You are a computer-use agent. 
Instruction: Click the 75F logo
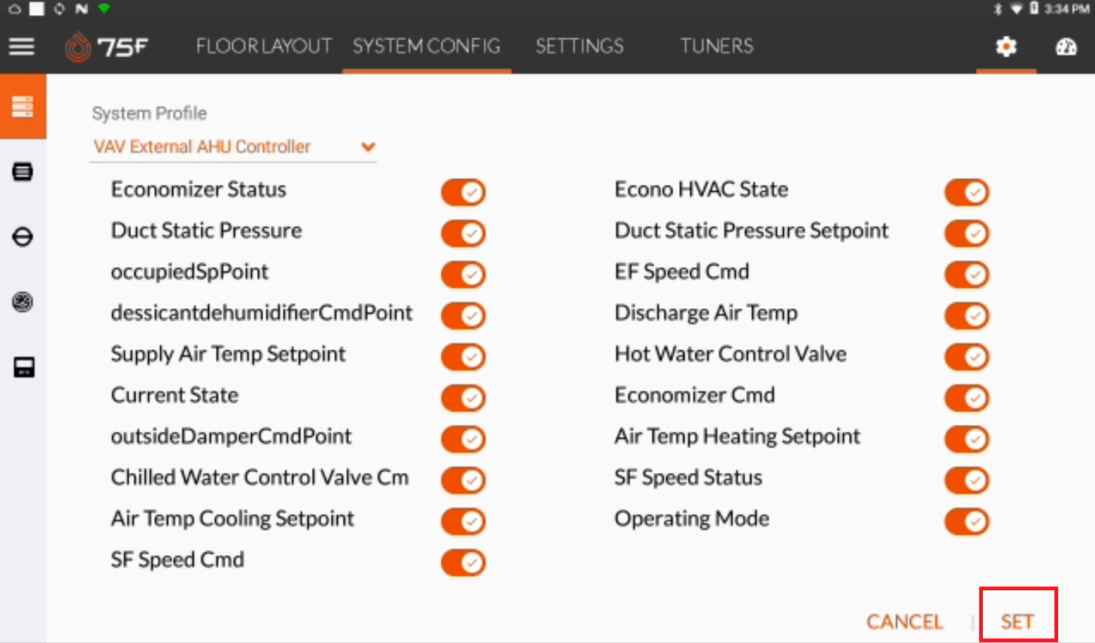tap(107, 46)
